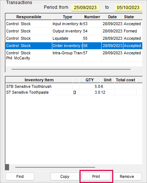This screenshot has width=147, height=183.
Task: Click the transactions list horizontal scrollbar
Action: 71,69
